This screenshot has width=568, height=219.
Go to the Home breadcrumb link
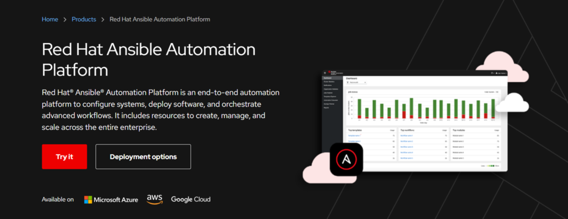click(50, 19)
